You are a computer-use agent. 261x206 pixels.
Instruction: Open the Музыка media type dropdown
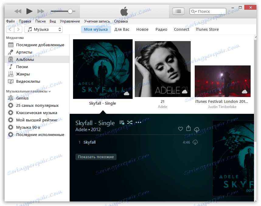click(x=43, y=30)
